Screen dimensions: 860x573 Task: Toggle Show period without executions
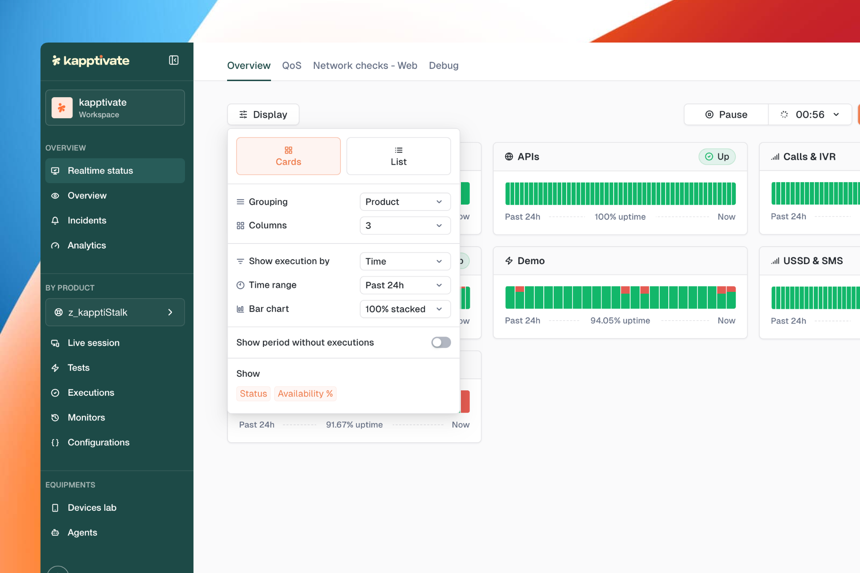(441, 342)
